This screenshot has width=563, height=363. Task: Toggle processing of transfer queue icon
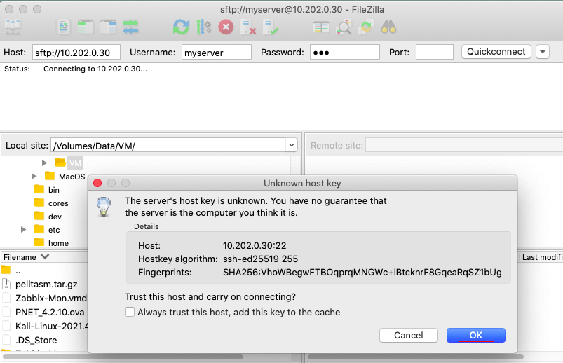[203, 27]
